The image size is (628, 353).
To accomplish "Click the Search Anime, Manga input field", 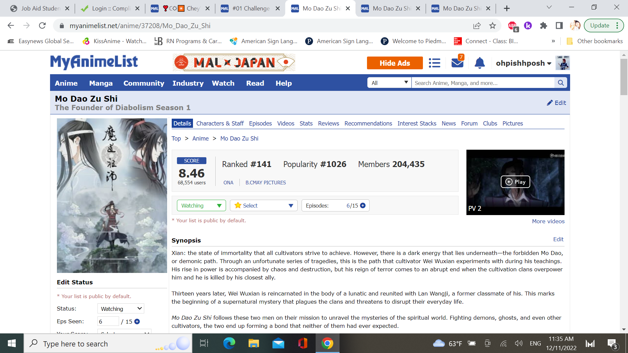I will click(x=483, y=83).
